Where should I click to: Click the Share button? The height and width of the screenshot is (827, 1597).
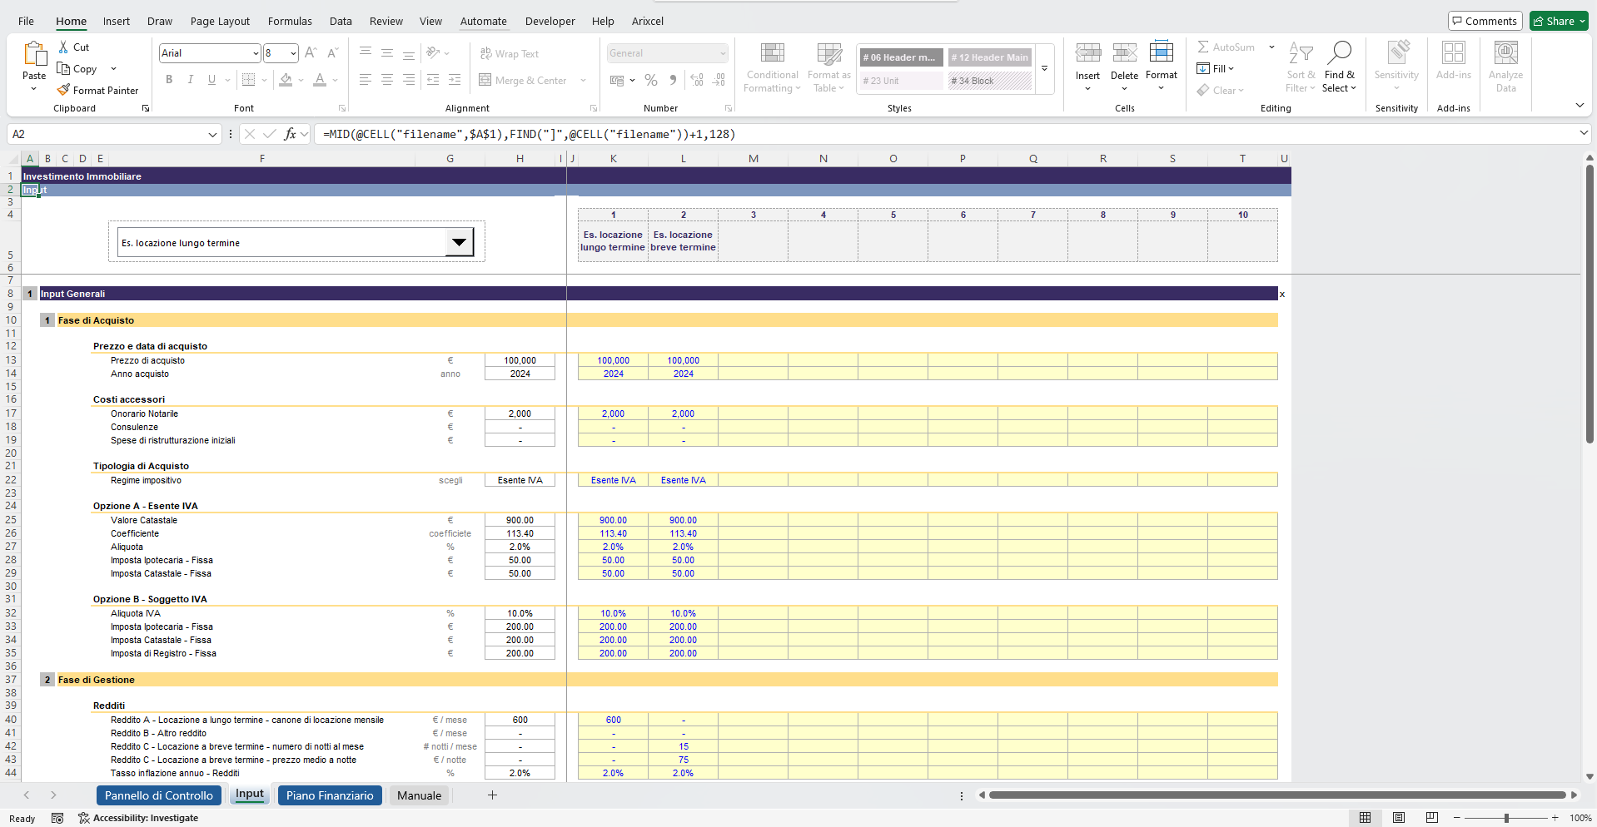1559,21
